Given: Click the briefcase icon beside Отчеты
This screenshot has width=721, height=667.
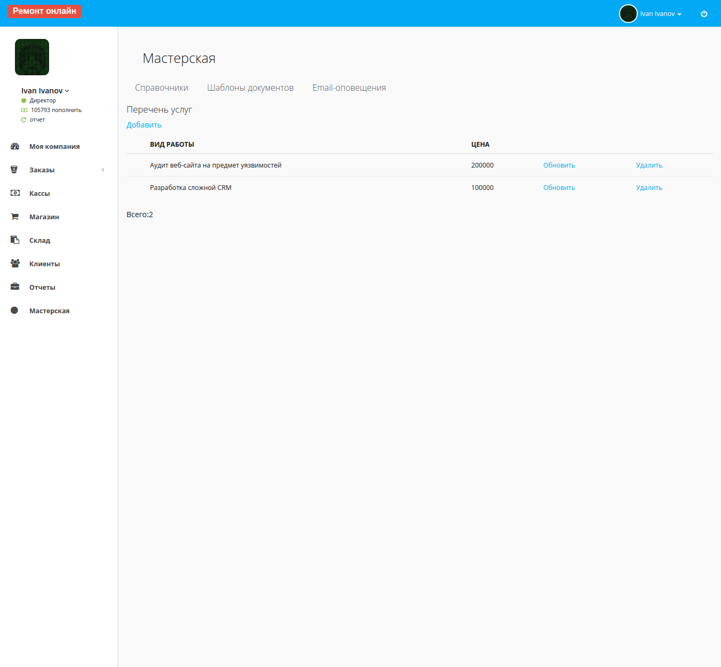Looking at the screenshot, I should pyautogui.click(x=15, y=287).
